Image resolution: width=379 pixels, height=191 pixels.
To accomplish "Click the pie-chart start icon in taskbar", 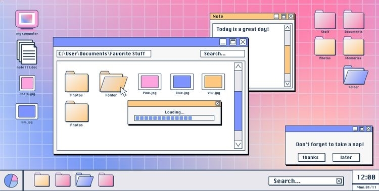I will click(11, 180).
